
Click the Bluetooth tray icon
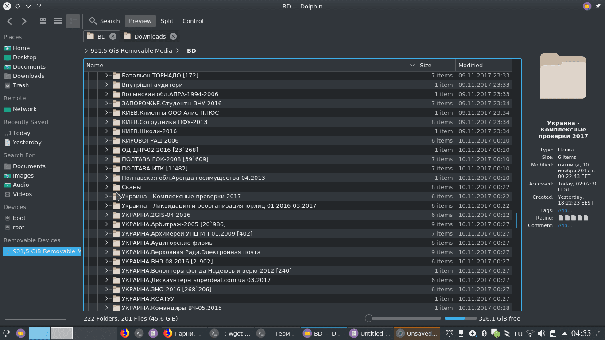(484, 333)
